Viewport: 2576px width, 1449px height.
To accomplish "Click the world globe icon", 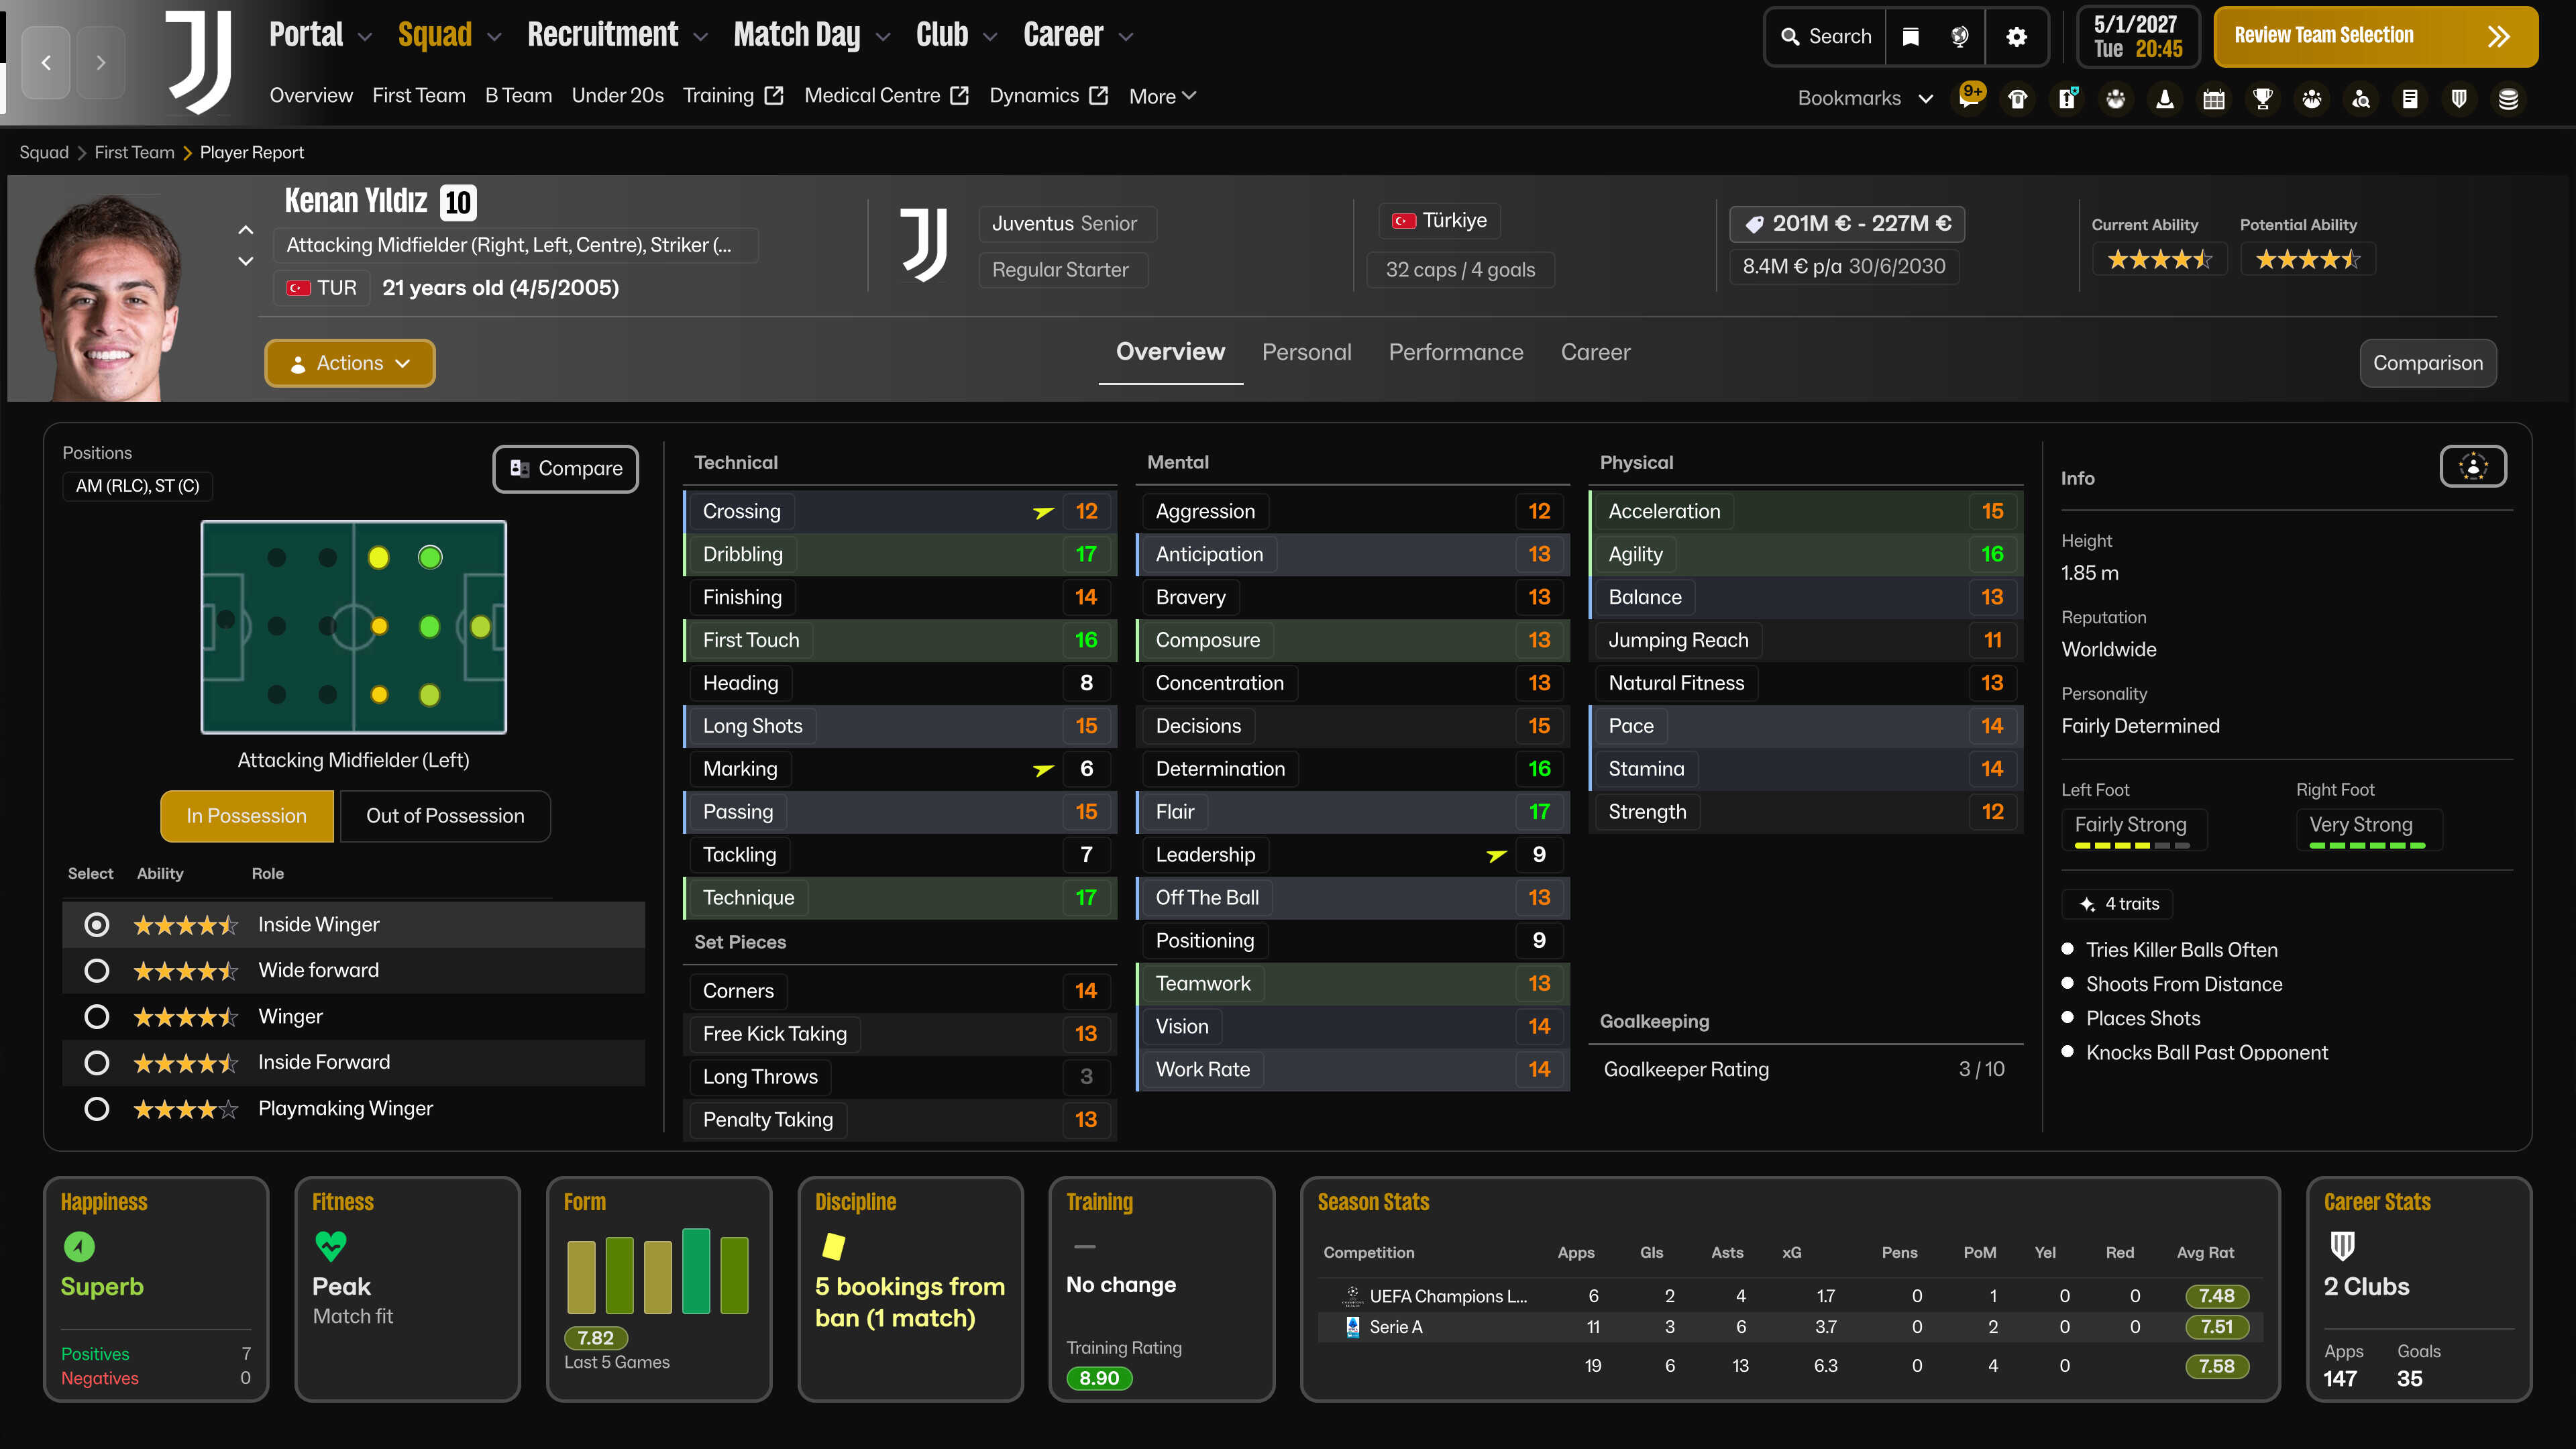I will click(x=1960, y=37).
